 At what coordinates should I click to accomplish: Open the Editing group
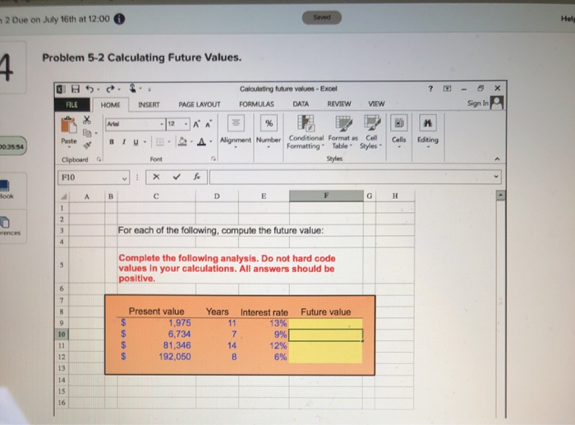pyautogui.click(x=428, y=132)
